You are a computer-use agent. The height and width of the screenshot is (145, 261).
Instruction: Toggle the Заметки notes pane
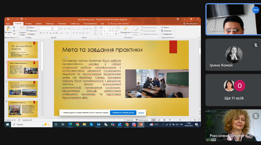pos(128,120)
